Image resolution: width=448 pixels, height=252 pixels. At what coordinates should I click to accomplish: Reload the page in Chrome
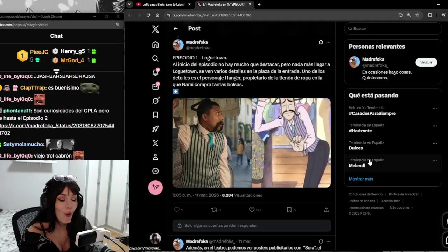(148, 15)
